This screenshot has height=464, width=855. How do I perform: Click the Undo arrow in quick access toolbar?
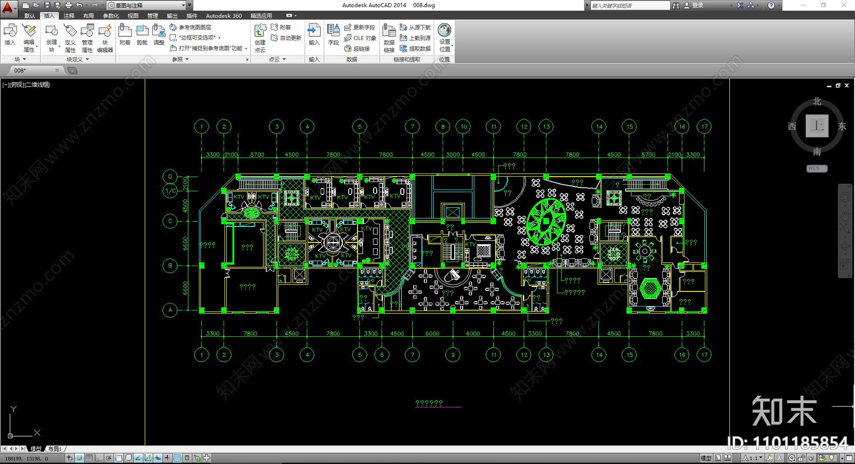79,5
